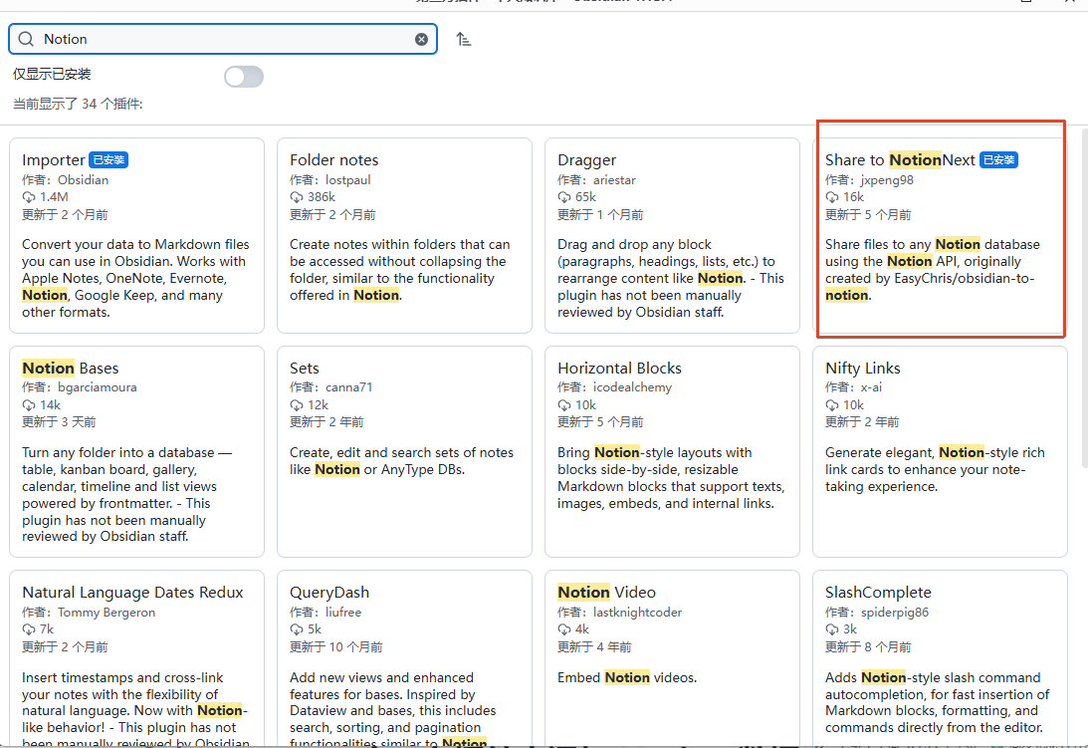Viewport: 1088px width, 748px height.
Task: Open the Share to NotionNext plugin
Action: click(x=941, y=235)
